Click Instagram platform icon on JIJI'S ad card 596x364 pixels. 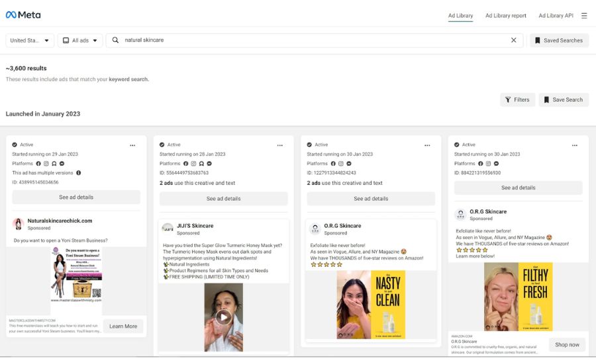(x=193, y=164)
